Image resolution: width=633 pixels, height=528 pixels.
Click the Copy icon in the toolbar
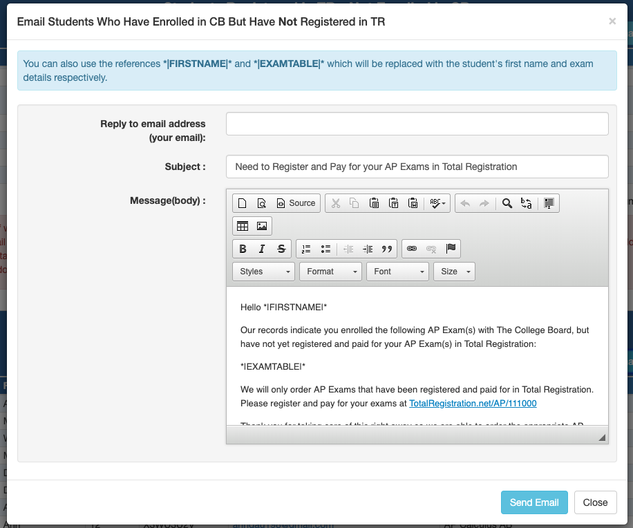tap(355, 203)
